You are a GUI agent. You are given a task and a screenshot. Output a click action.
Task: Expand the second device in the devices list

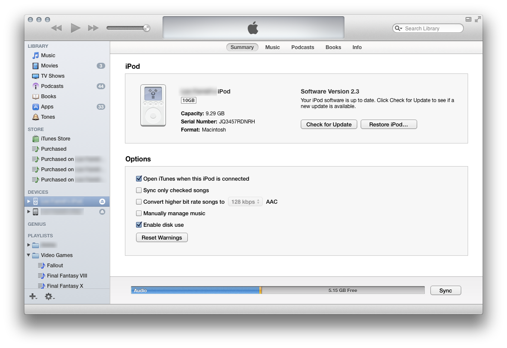point(29,212)
